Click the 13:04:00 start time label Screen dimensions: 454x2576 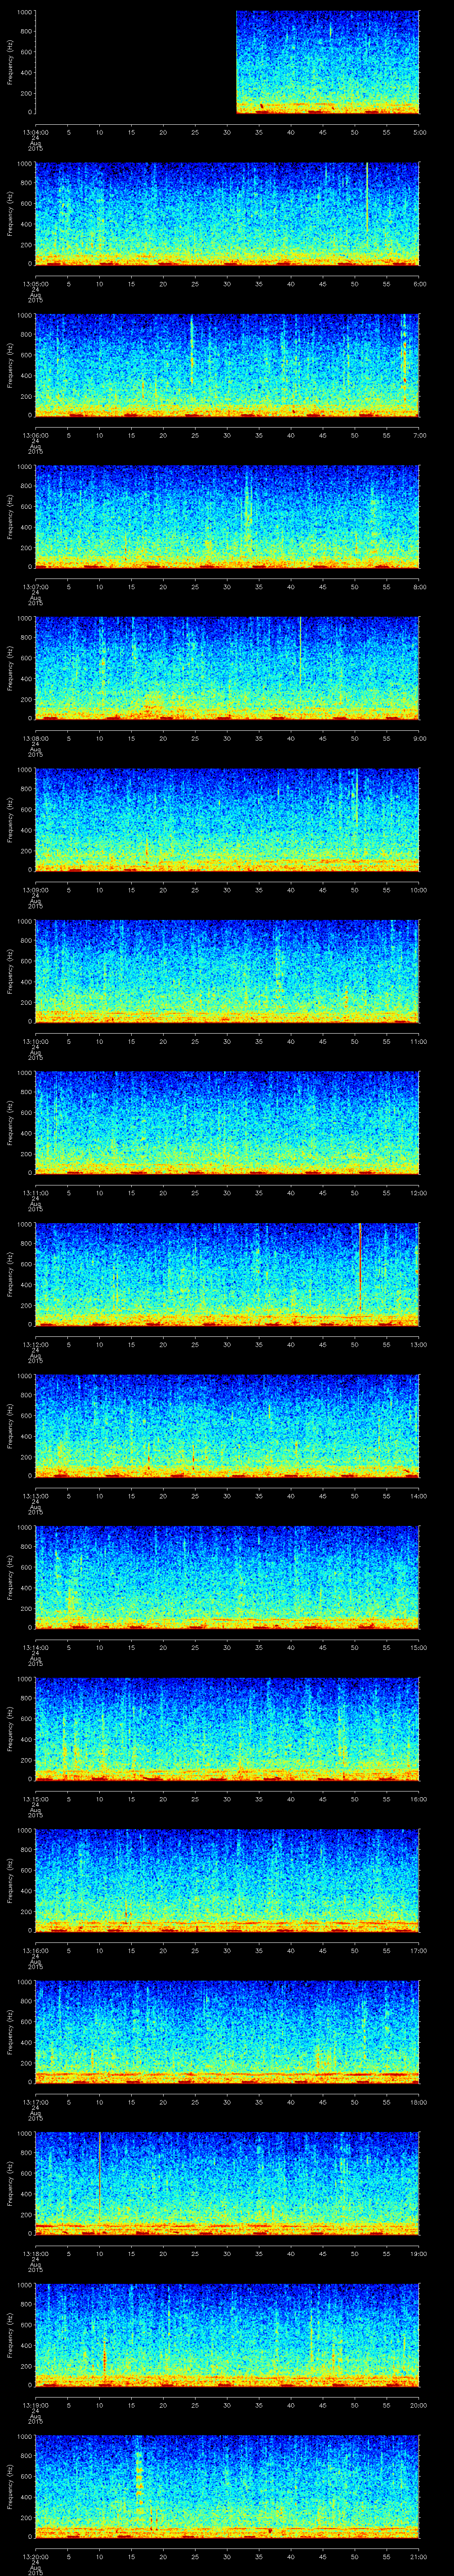pos(35,132)
